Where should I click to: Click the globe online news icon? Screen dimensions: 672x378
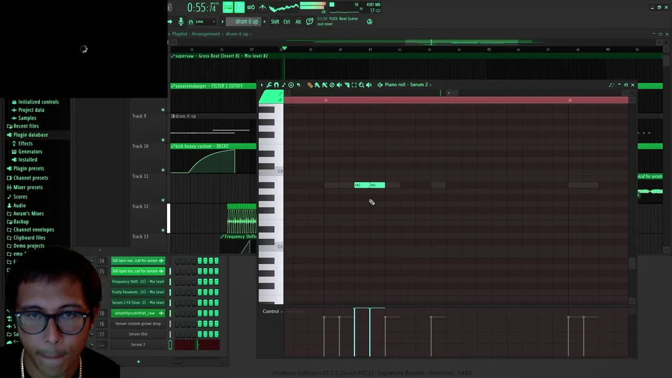(370, 22)
